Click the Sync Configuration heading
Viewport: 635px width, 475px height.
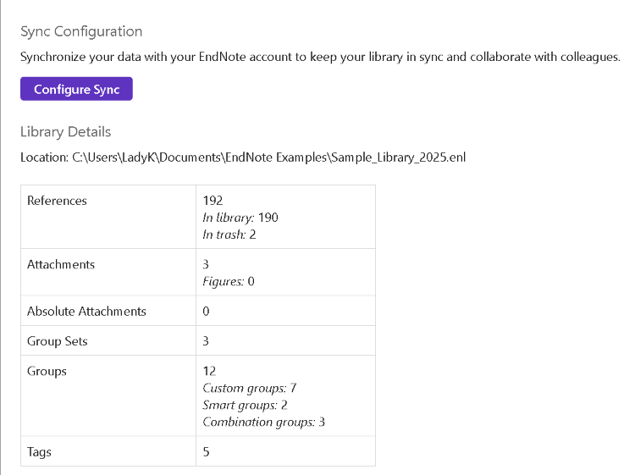coord(81,31)
